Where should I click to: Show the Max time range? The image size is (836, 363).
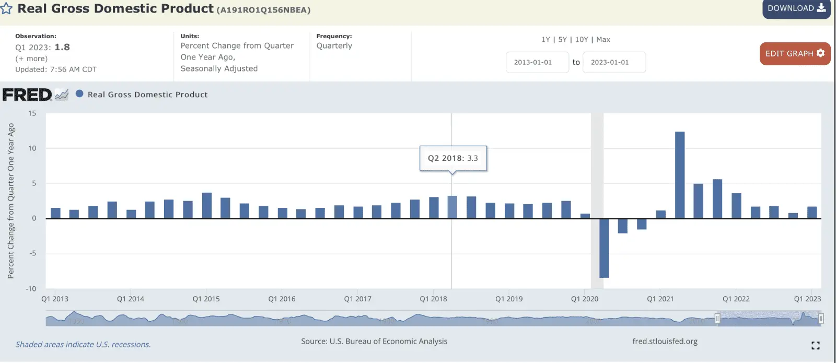click(603, 40)
